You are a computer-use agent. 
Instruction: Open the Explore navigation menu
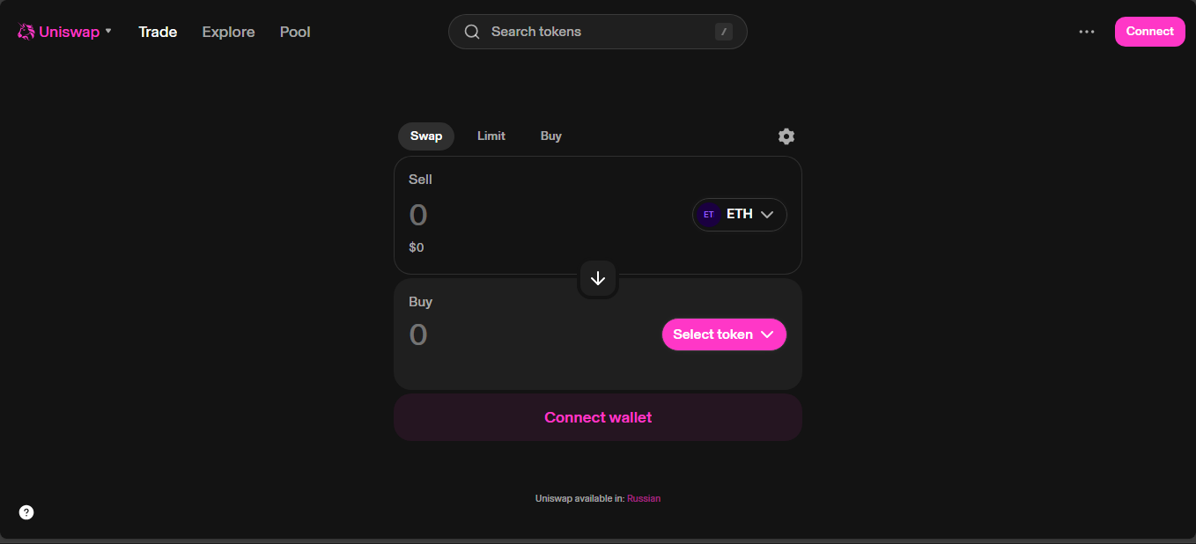228,32
